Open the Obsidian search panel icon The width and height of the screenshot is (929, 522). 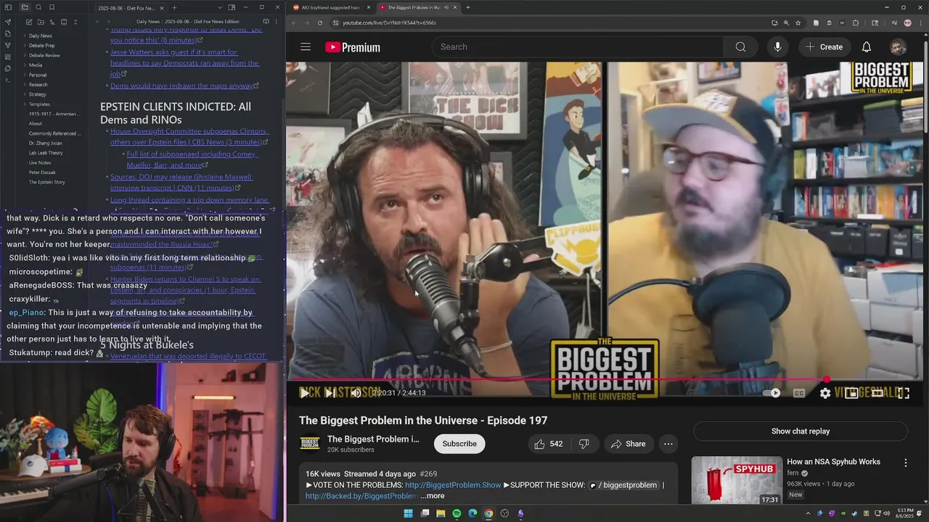pyautogui.click(x=38, y=7)
